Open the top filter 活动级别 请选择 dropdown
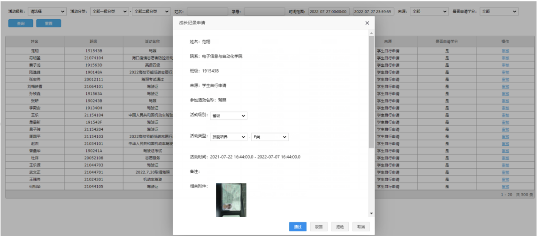This screenshot has width=537, height=236. [x=47, y=11]
